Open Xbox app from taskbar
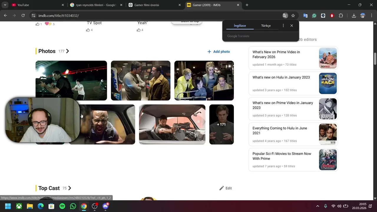Image resolution: width=377 pixels, height=212 pixels. 19,206
